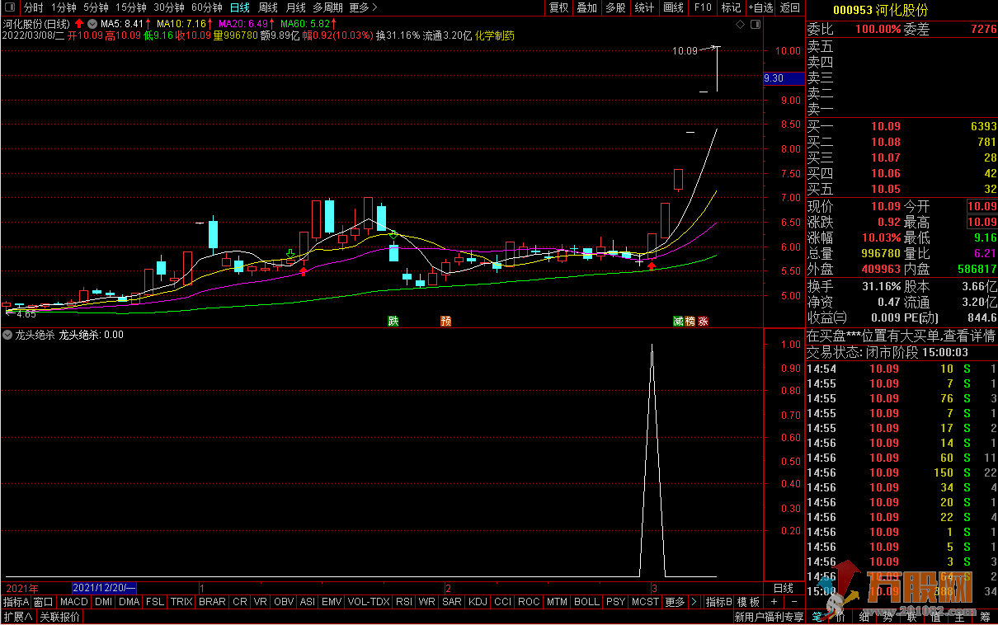
Task: Click the 涨 signal marker under the chart
Action: coord(704,321)
